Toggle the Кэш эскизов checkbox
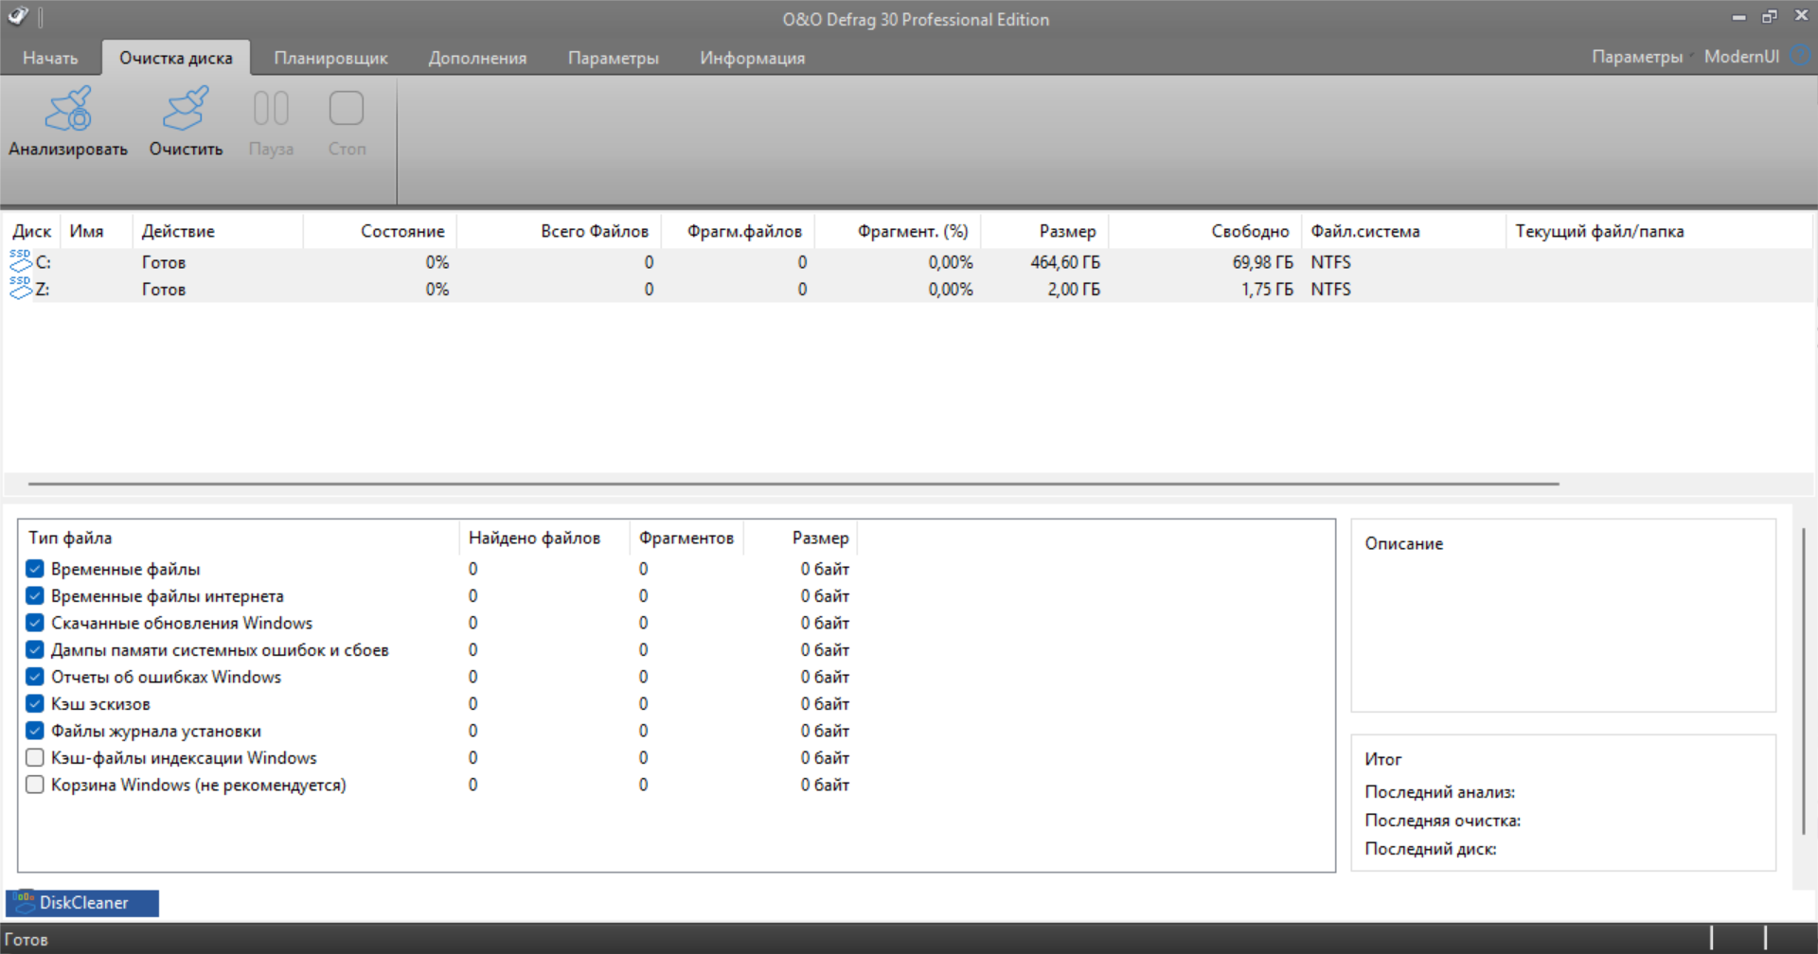The image size is (1818, 954). 35,703
